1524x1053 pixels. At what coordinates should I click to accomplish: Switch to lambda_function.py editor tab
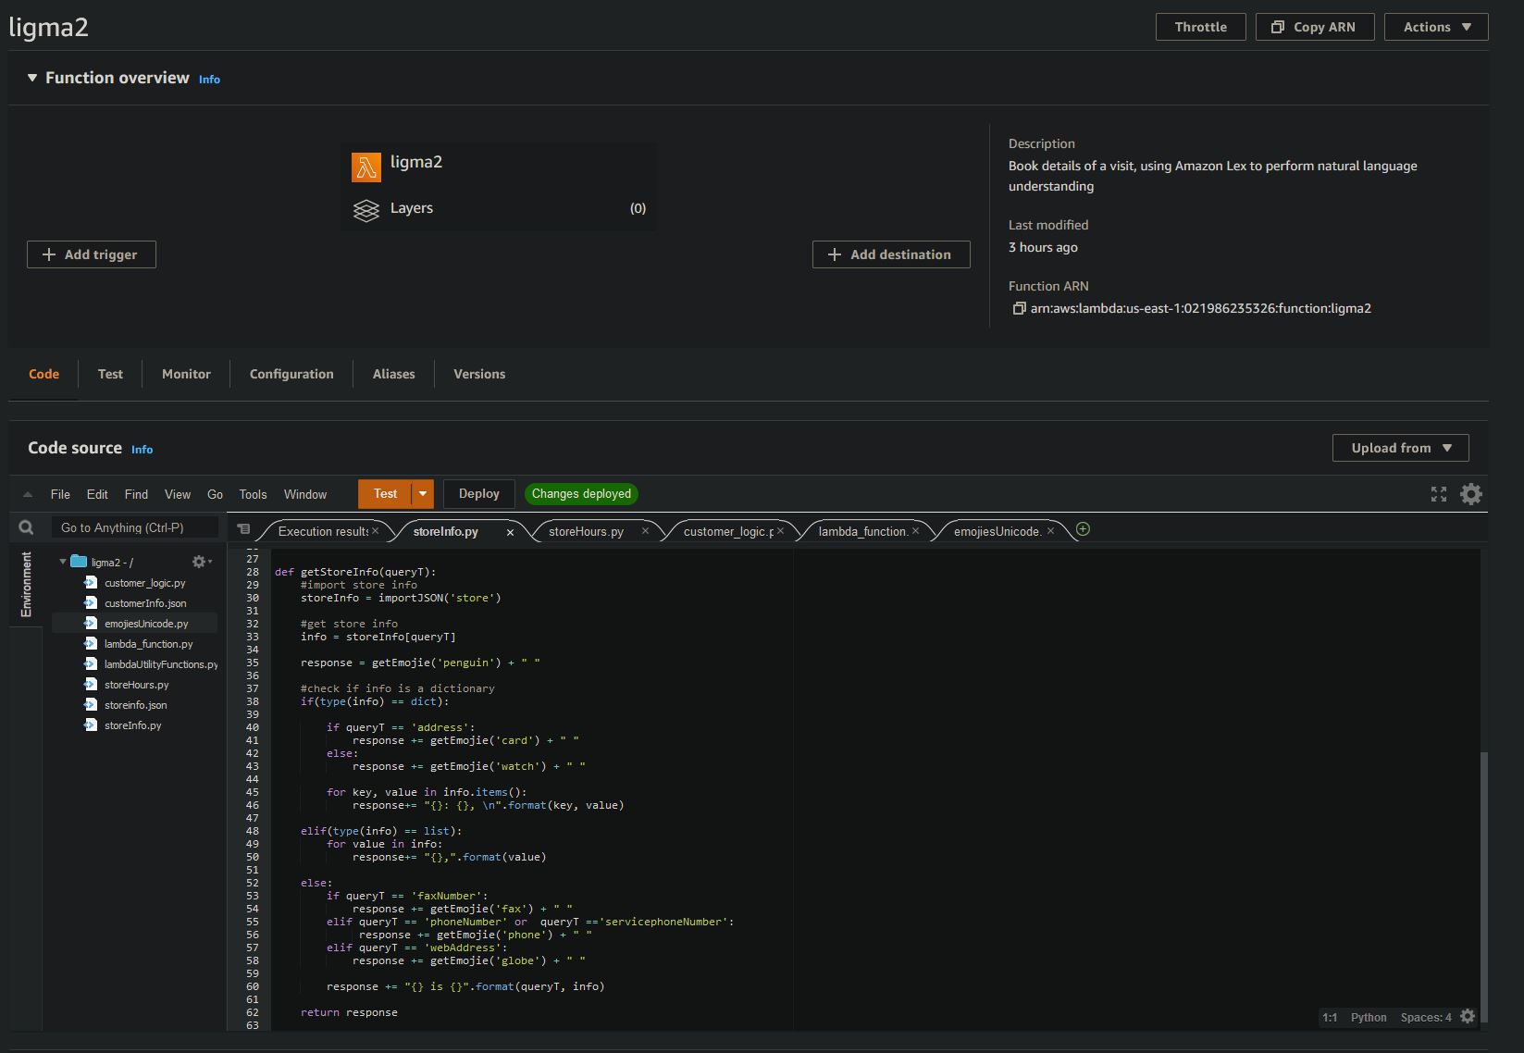coord(862,531)
